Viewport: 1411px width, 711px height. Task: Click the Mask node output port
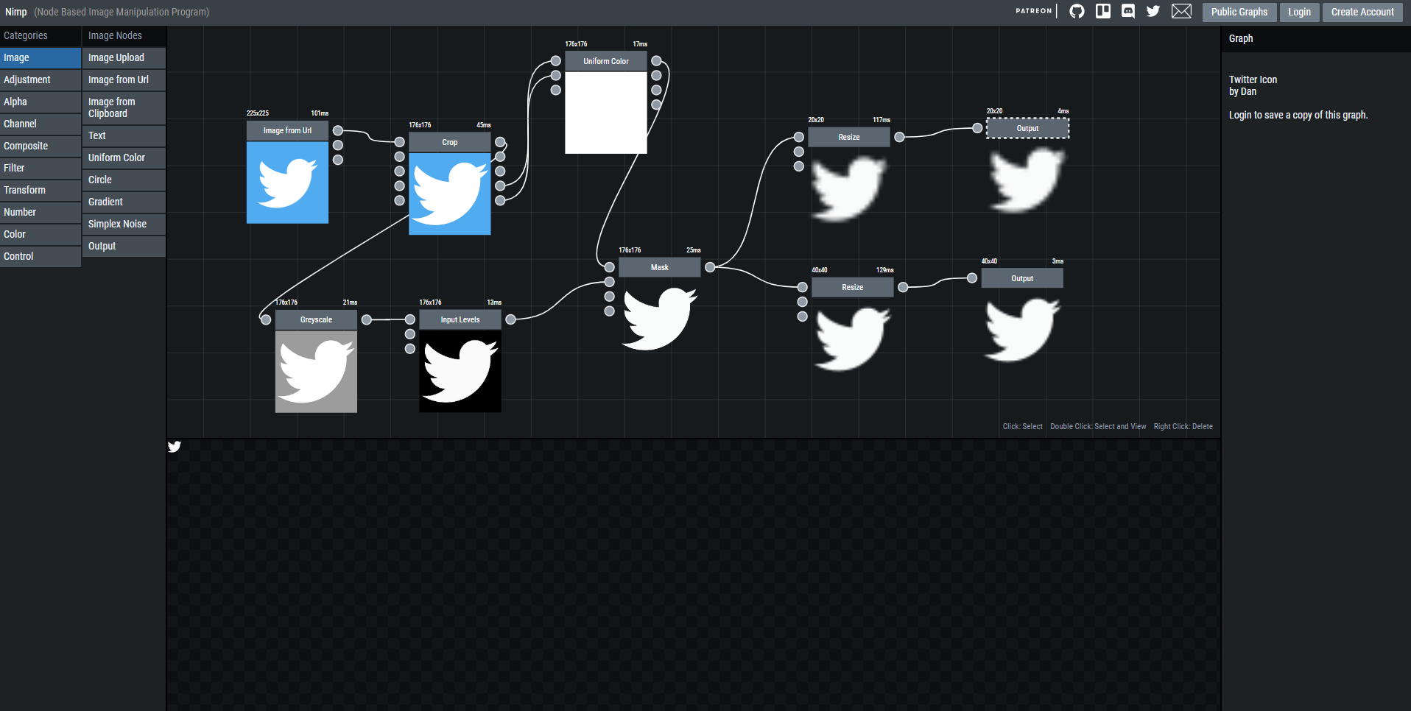[x=710, y=267]
